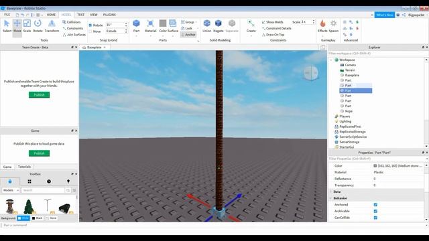Switch to the MODEL ribbon tab

tap(66, 15)
